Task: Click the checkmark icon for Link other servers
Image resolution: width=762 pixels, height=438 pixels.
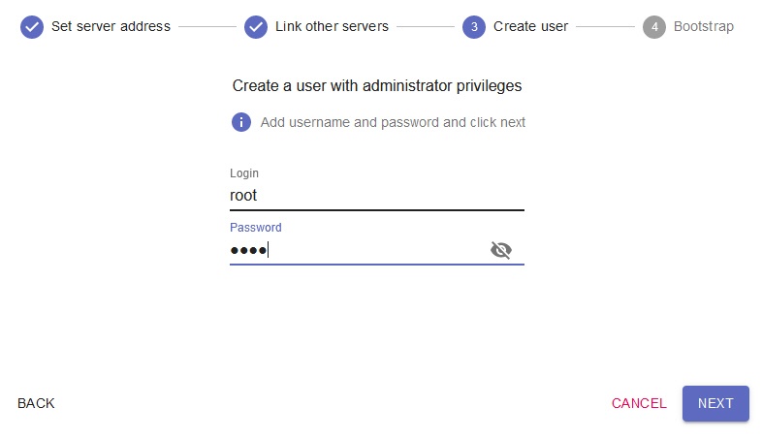Action: [x=256, y=26]
